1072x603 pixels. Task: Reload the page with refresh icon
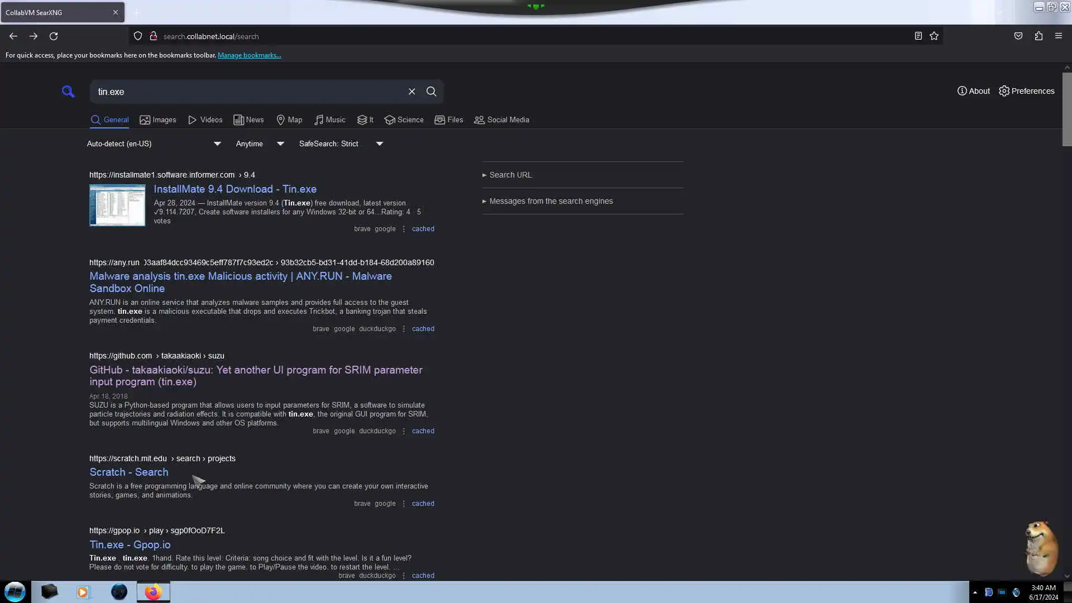point(54,36)
